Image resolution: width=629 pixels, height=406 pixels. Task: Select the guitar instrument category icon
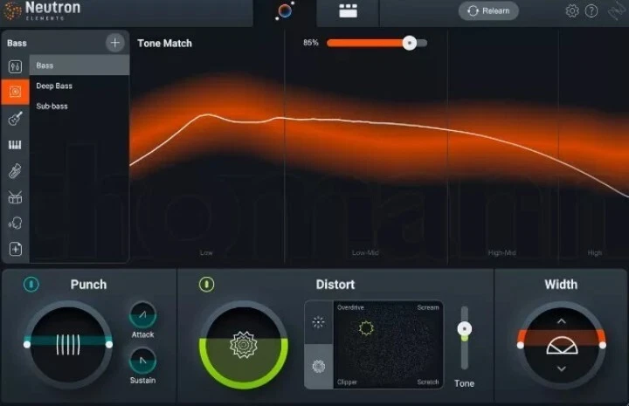15,119
